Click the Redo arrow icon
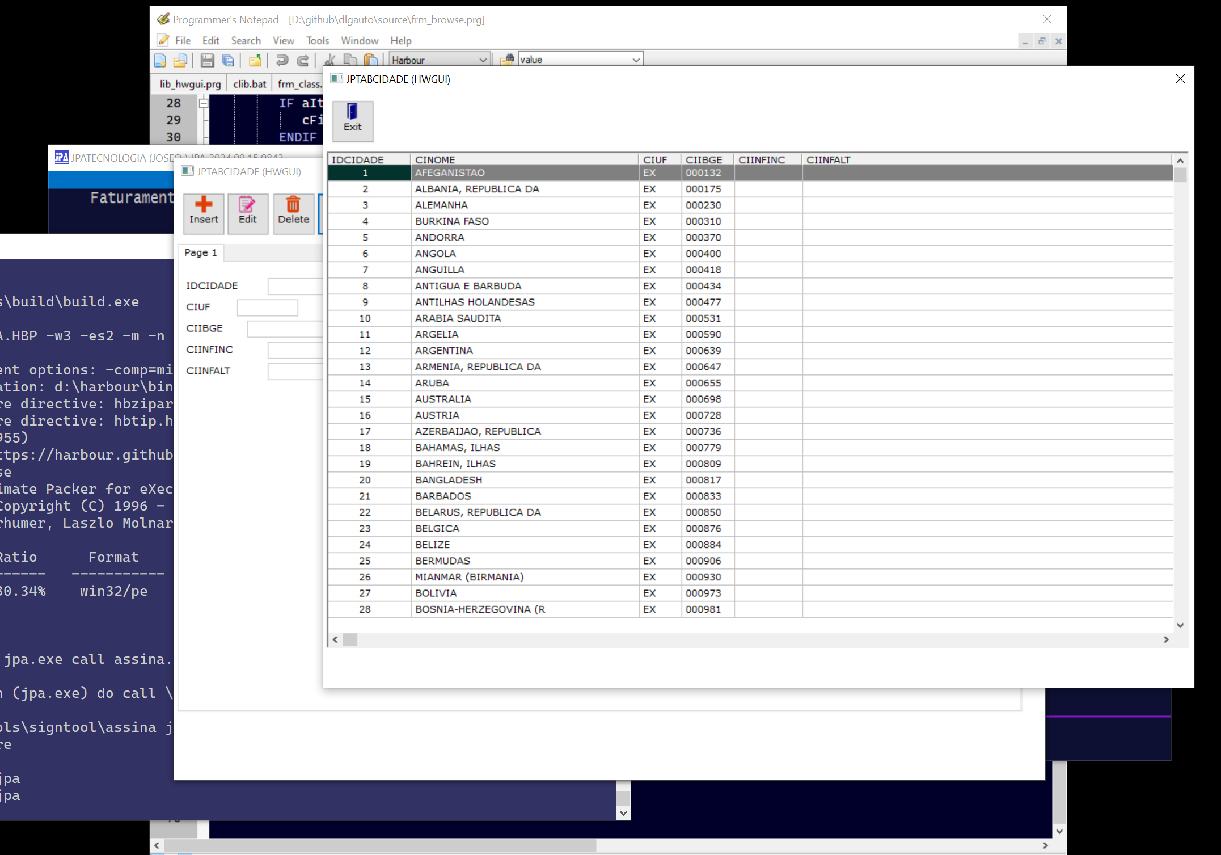Viewport: 1221px width, 855px height. click(303, 60)
